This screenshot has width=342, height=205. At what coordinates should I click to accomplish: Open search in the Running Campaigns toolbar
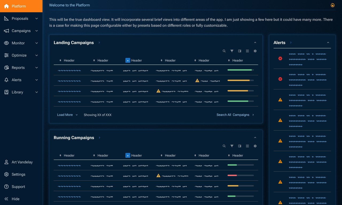point(224,146)
